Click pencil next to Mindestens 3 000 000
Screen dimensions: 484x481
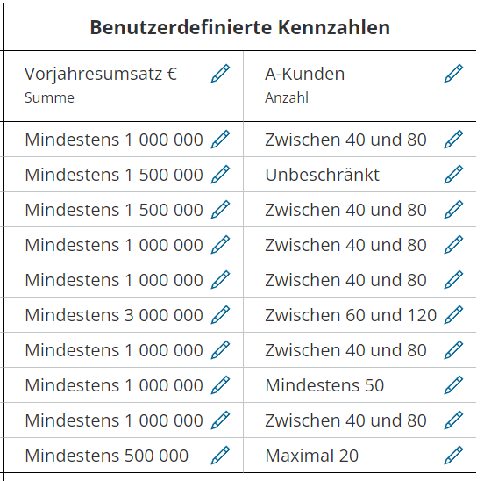point(220,315)
